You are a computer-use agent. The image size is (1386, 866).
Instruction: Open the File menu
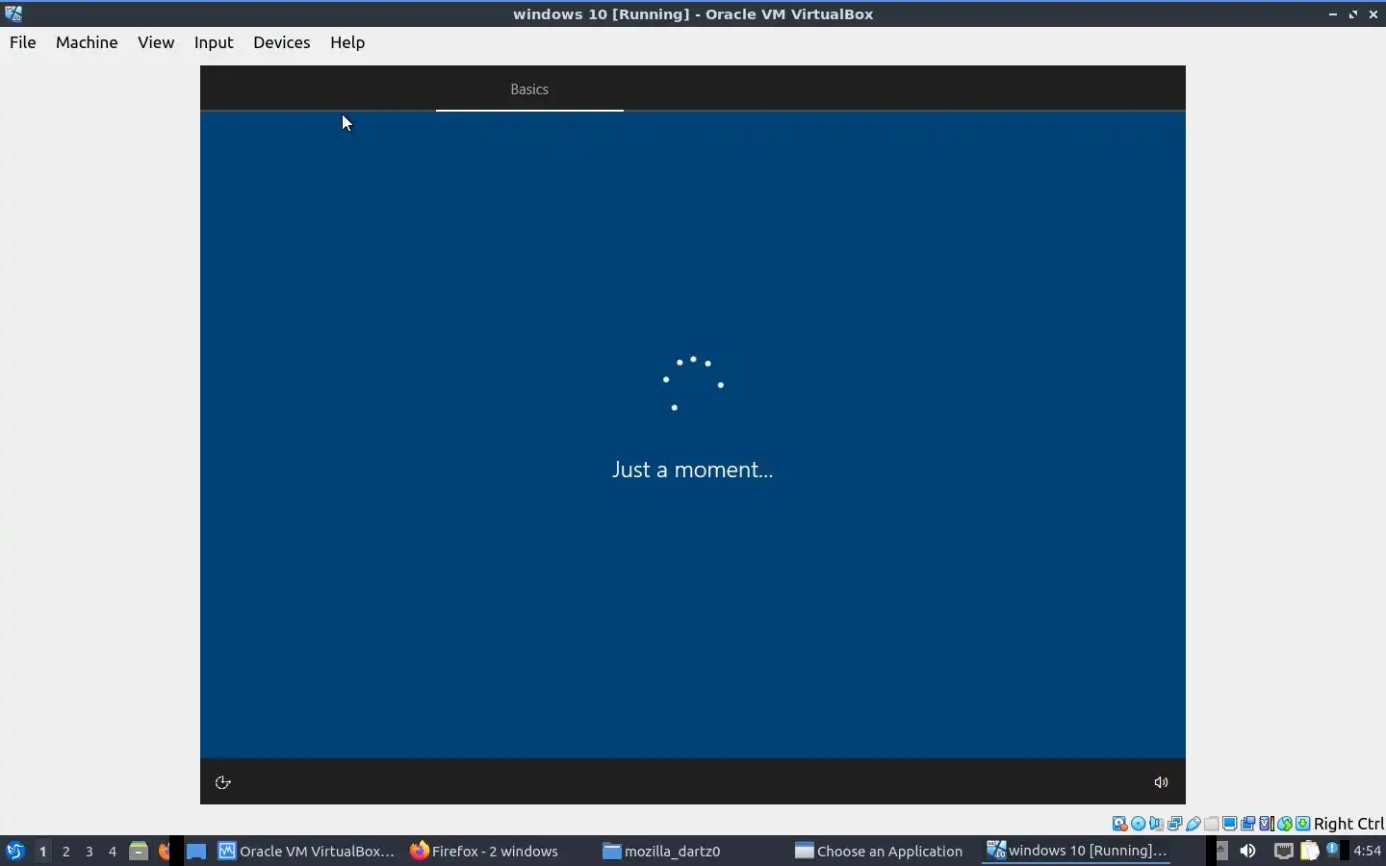pos(23,42)
